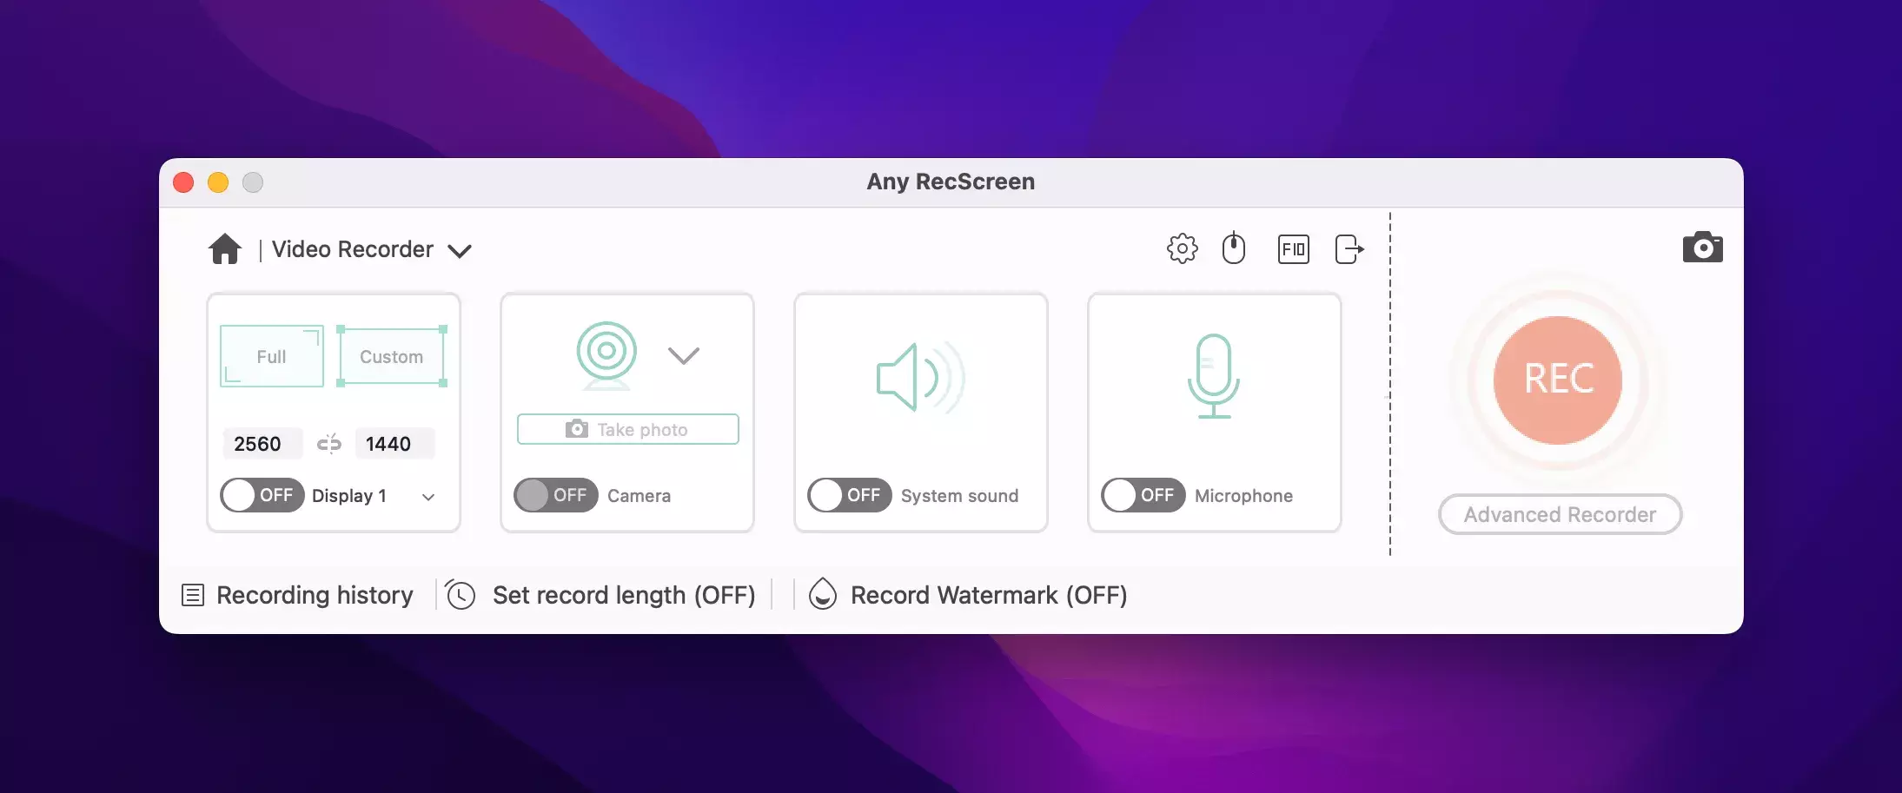Viewport: 1902px width, 793px height.
Task: Minimize the Any RecScreen window
Action: pyautogui.click(x=218, y=182)
